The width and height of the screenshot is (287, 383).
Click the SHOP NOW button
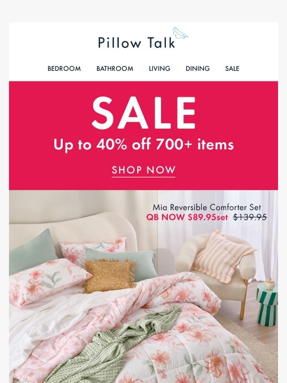(143, 170)
